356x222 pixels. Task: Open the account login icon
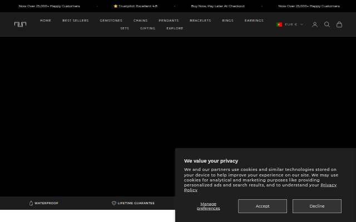pyautogui.click(x=315, y=24)
